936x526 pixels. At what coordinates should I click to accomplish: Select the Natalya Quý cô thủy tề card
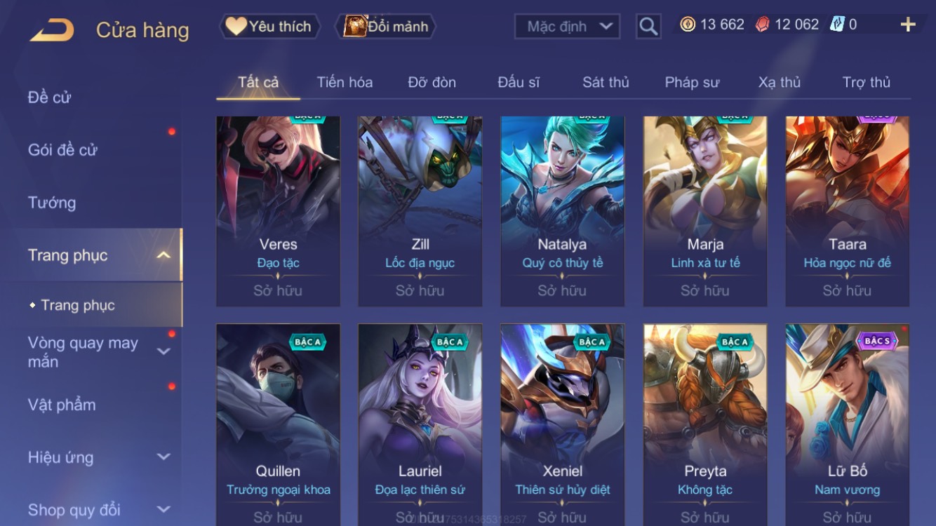tap(562, 212)
